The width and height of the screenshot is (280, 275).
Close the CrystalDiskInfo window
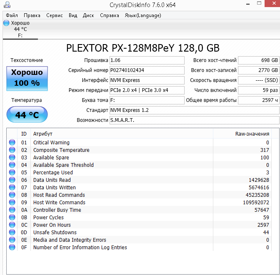pos(273,3)
